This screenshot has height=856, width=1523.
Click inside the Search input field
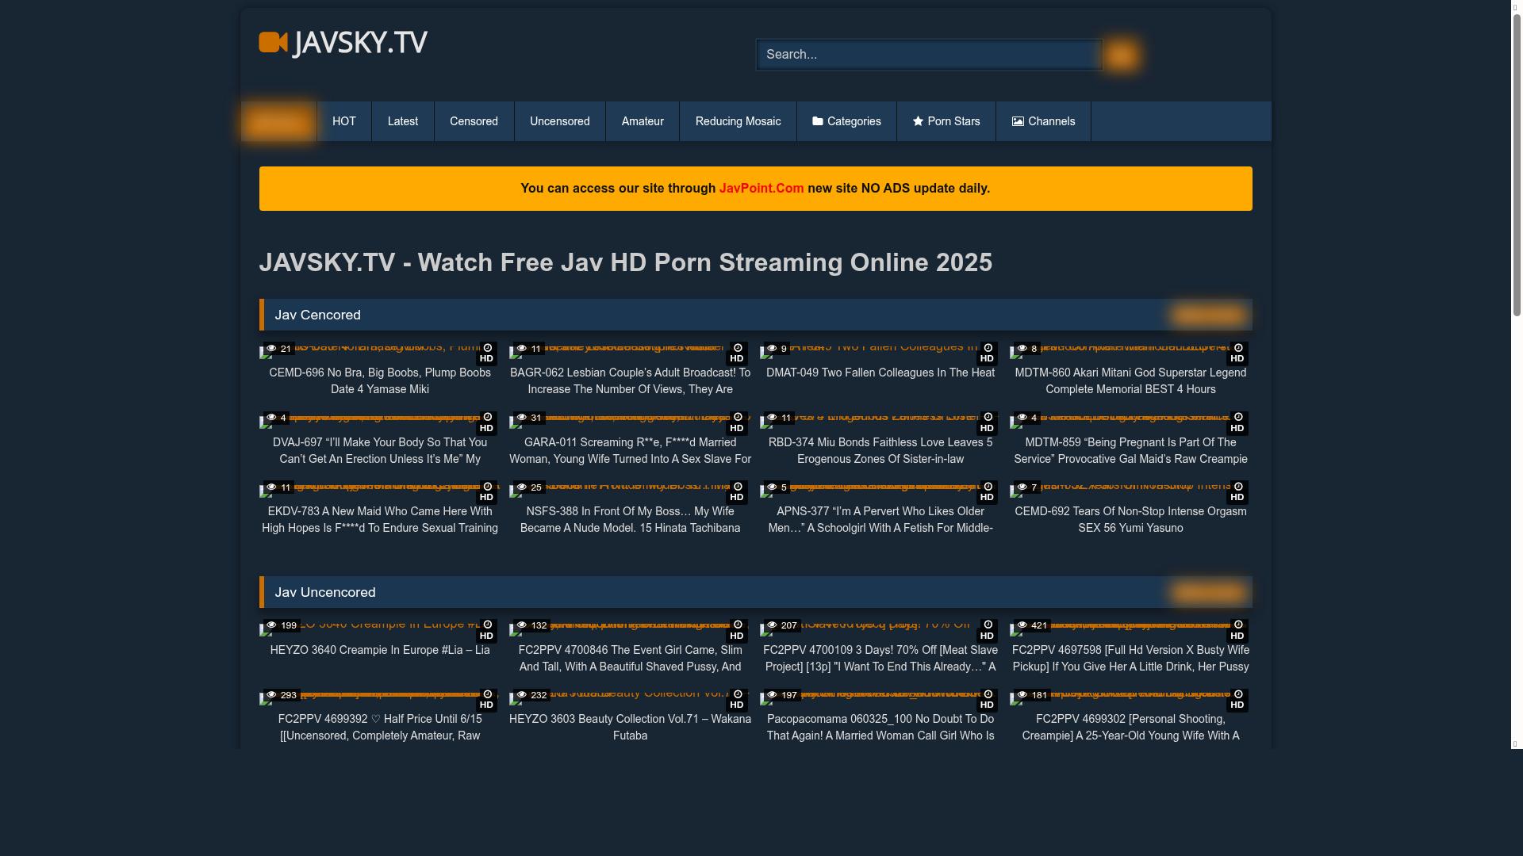pyautogui.click(x=928, y=54)
